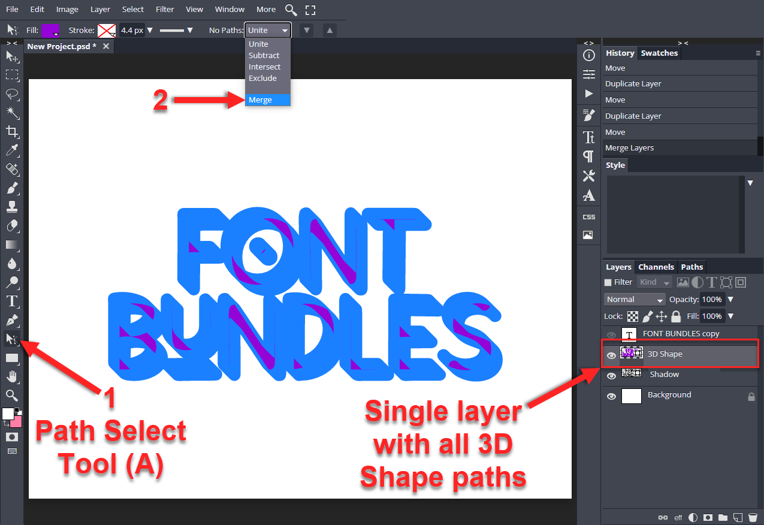Viewport: 764px width, 525px height.
Task: Toggle lock position arrows icon
Action: (x=662, y=316)
